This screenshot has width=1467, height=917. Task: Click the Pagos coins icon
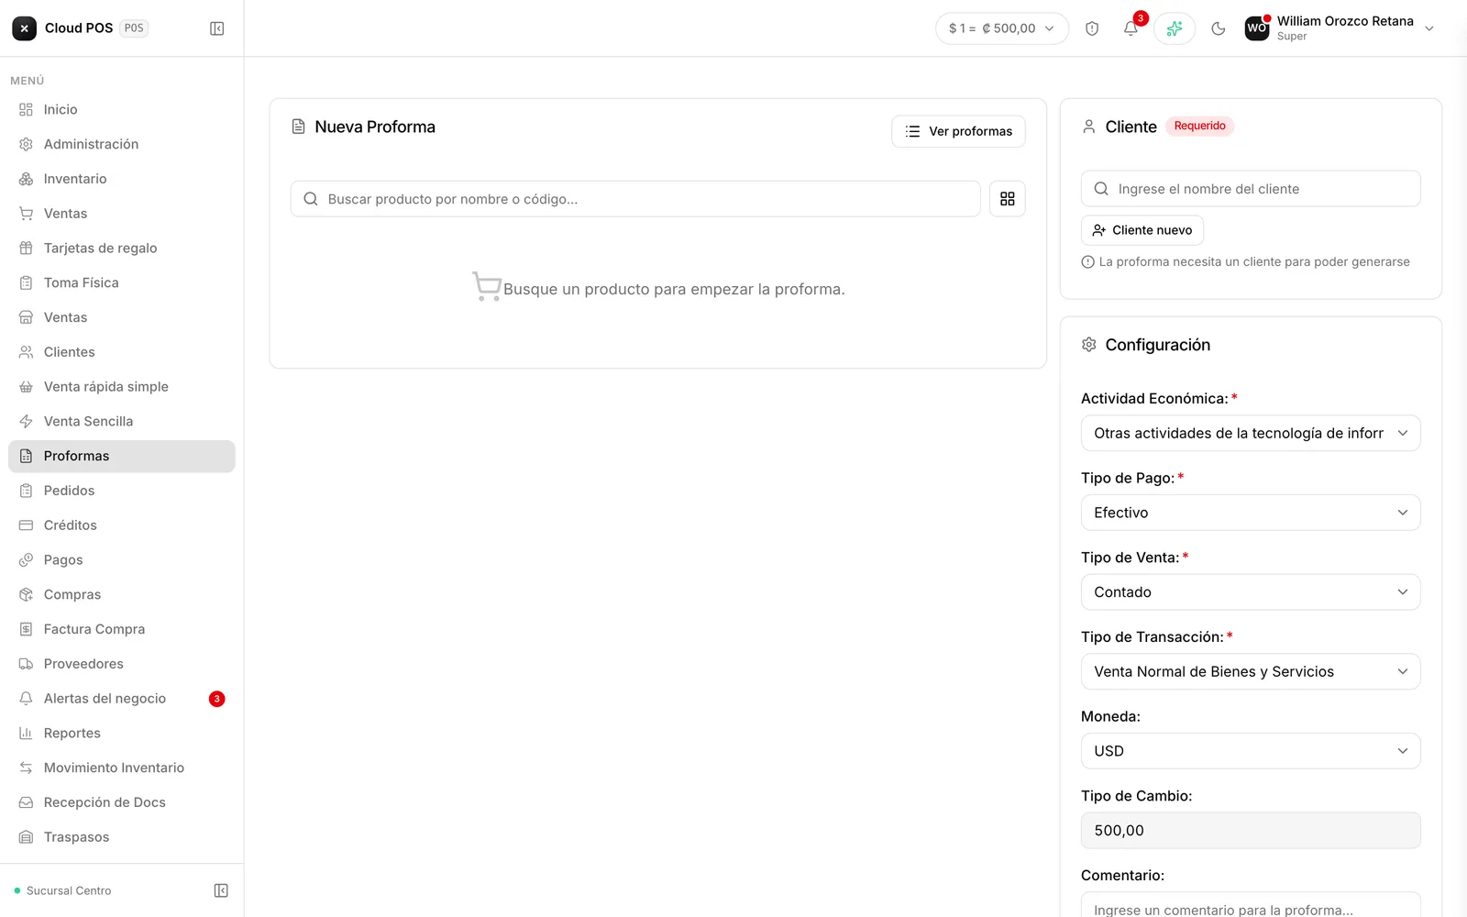(26, 560)
